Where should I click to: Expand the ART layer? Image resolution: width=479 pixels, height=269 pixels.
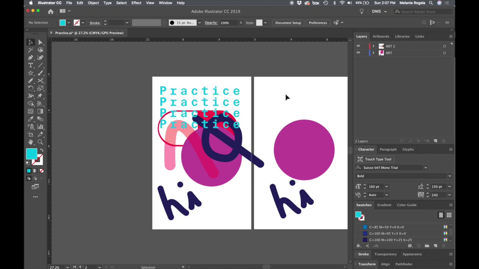click(x=373, y=53)
